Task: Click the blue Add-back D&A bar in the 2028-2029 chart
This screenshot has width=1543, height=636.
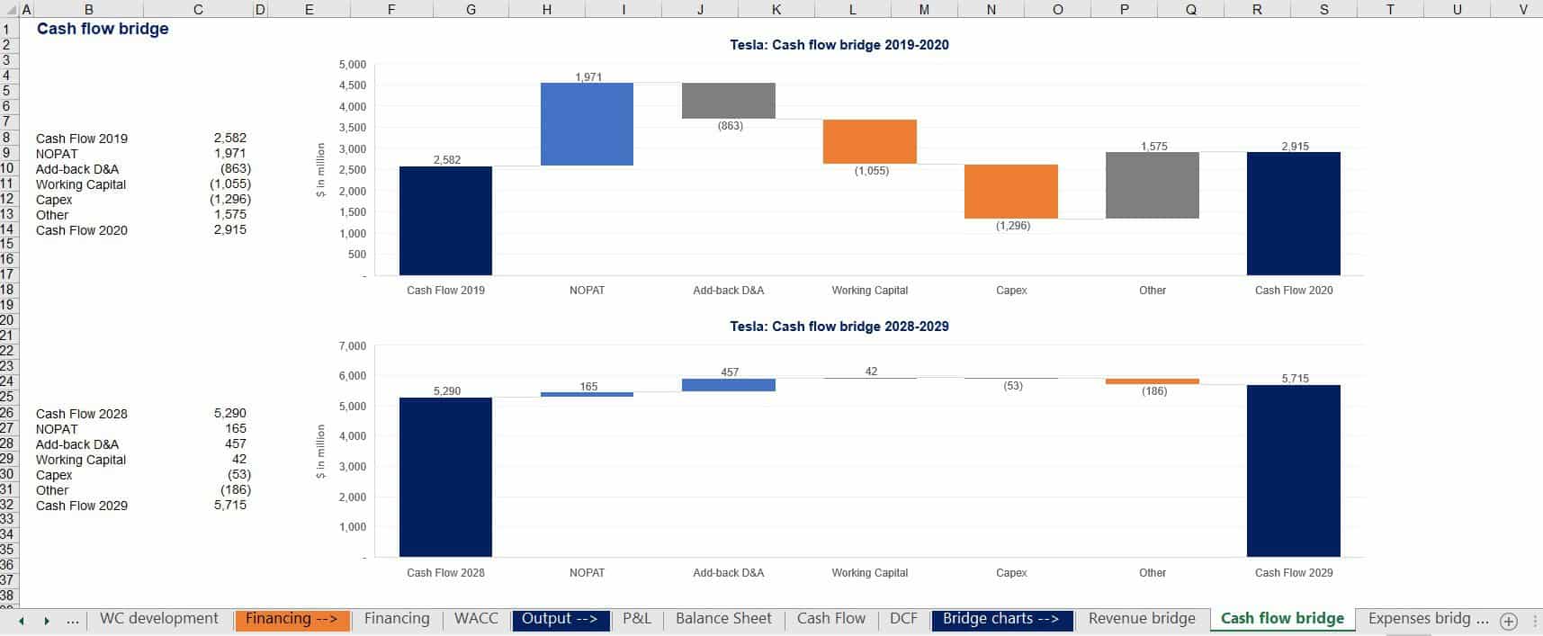Action: 729,385
